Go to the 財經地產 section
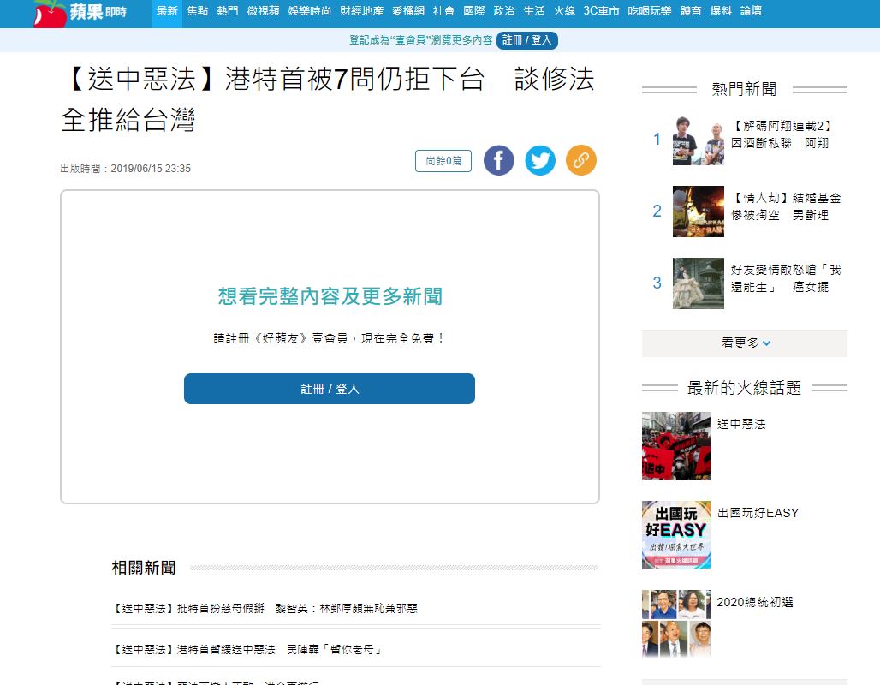The height and width of the screenshot is (685, 880). tap(361, 11)
